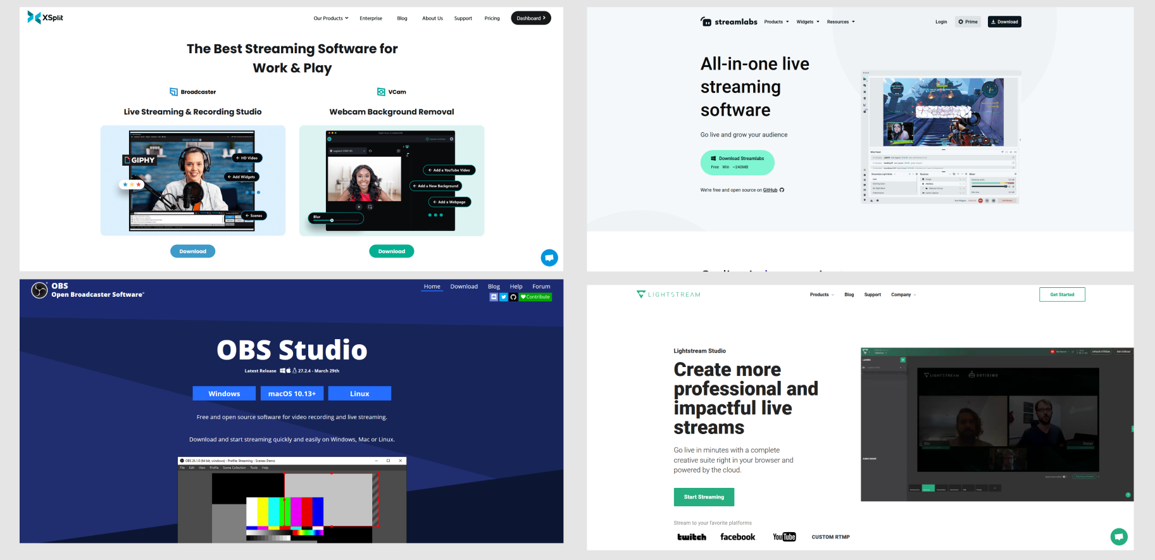Click 'Open Broadcaster Software' title text
The image size is (1155, 560).
pos(97,295)
